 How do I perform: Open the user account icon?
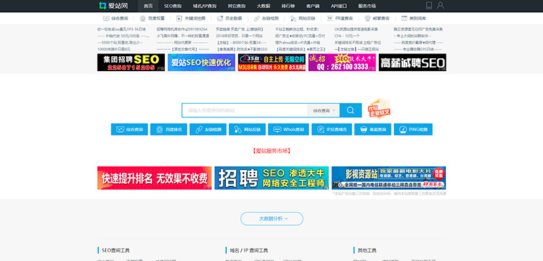(440, 5)
